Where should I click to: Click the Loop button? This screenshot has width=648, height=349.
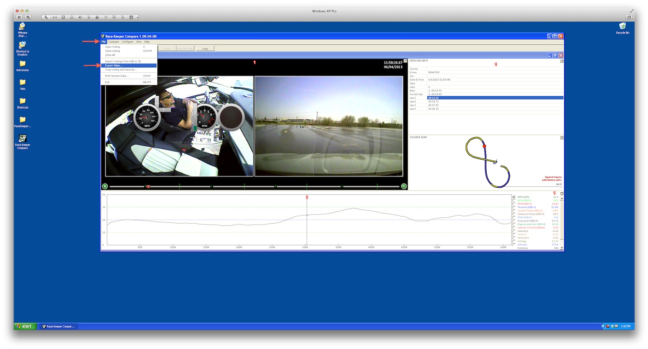pyautogui.click(x=205, y=48)
